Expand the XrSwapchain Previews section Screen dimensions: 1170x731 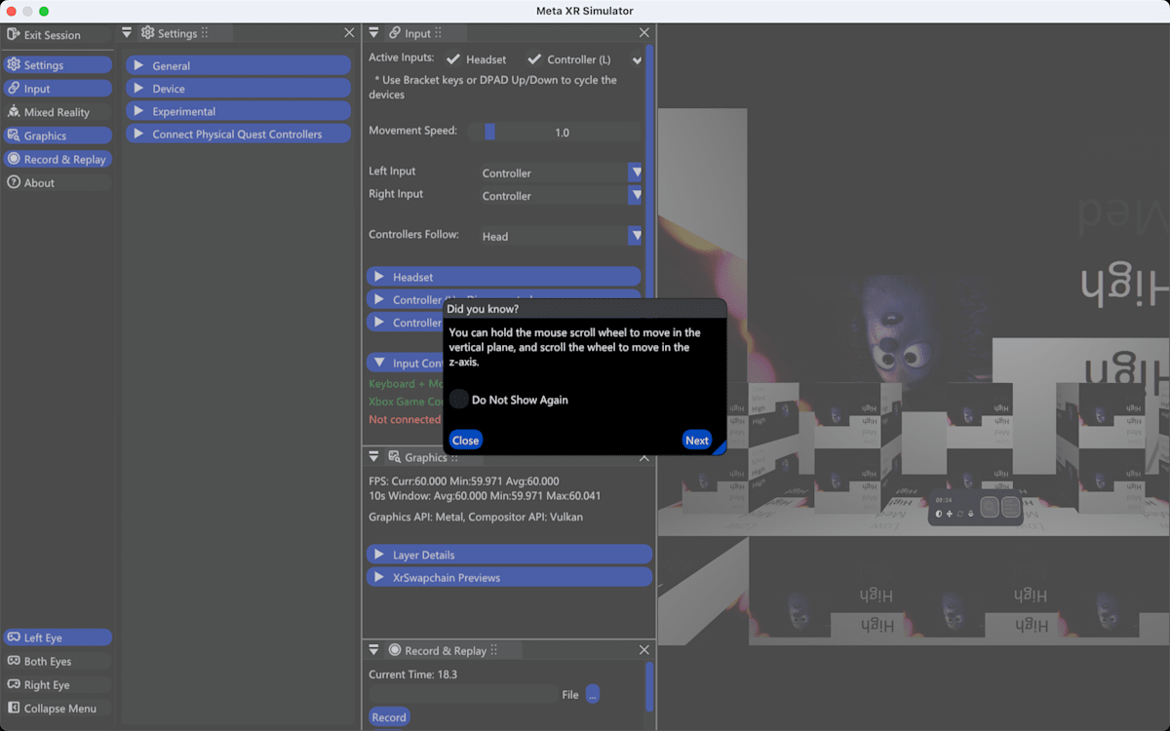point(509,577)
